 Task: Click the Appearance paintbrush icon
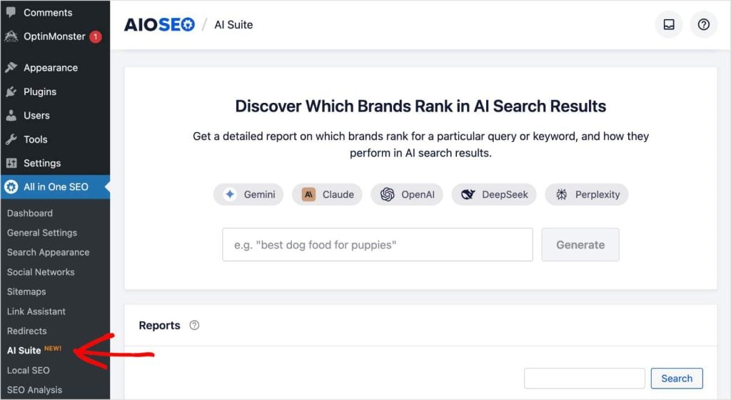(11, 68)
